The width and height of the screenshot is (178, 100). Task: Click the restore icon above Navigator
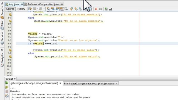[x=2, y=50]
